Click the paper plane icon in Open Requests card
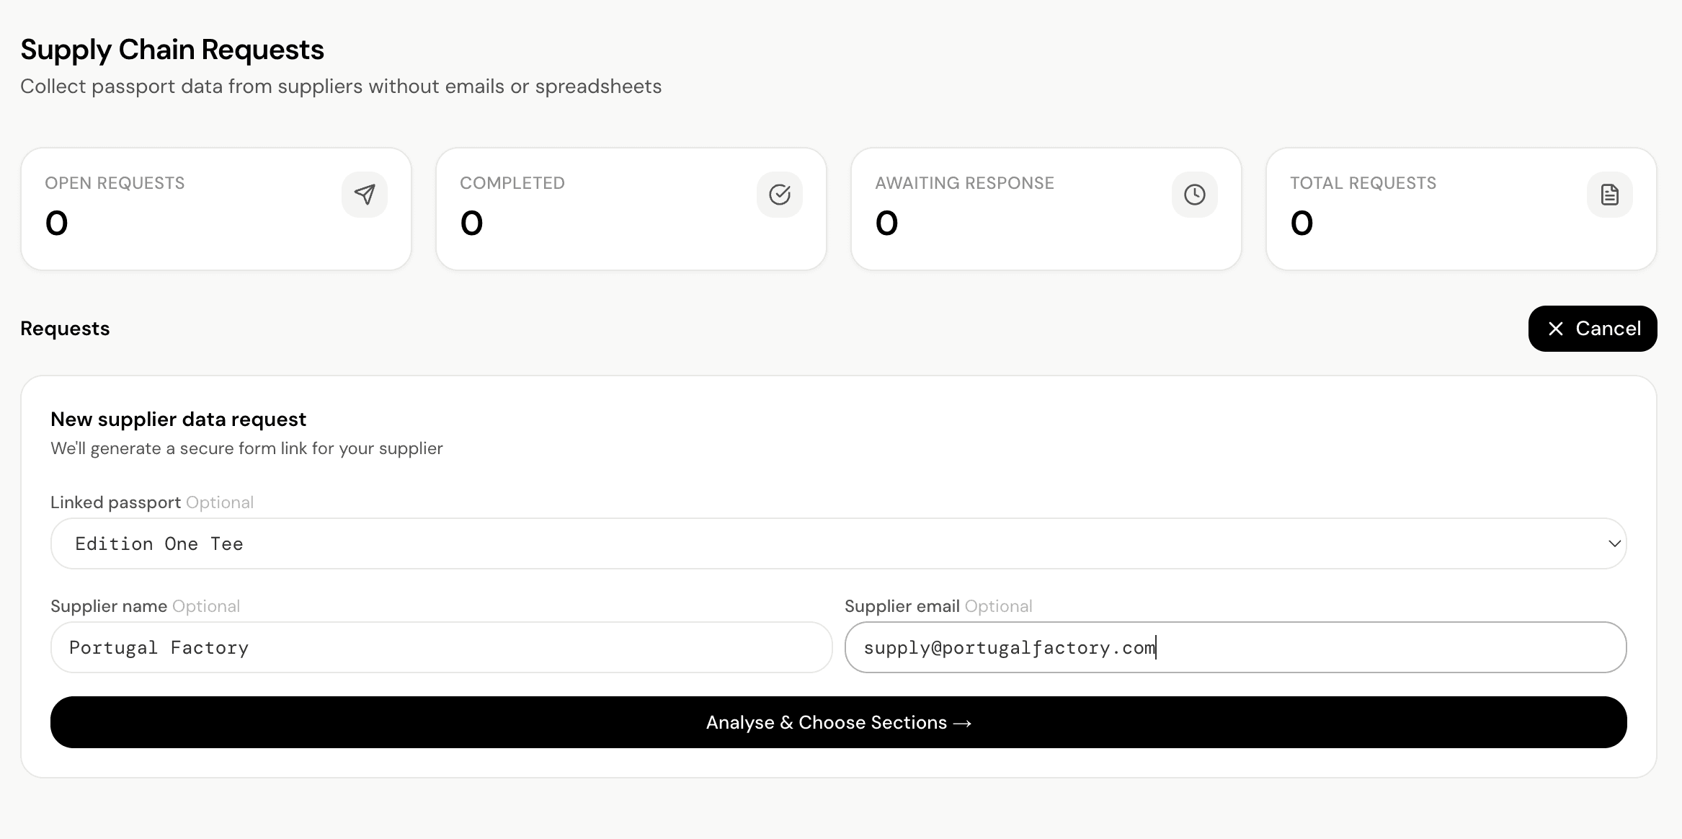The image size is (1682, 839). (x=365, y=195)
